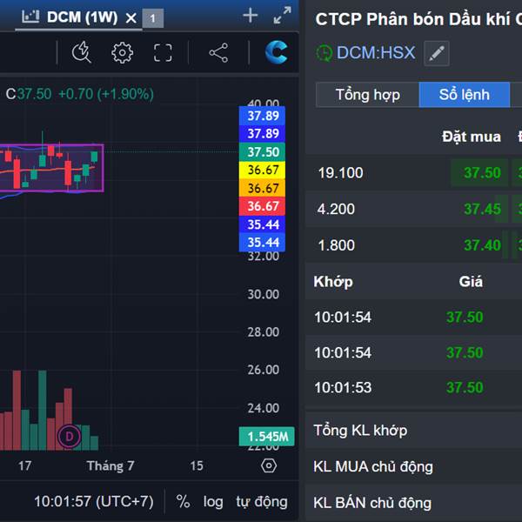Select bid price 37.40 in order book
This screenshot has height=522, width=522.
482,245
